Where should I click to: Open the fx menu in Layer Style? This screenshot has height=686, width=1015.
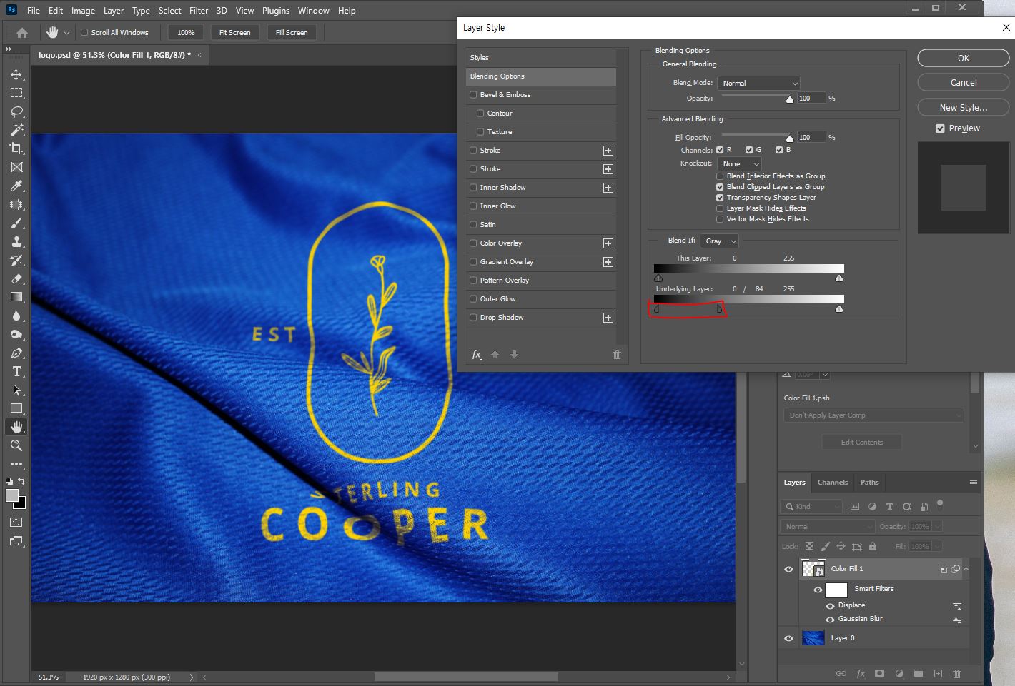pyautogui.click(x=477, y=355)
